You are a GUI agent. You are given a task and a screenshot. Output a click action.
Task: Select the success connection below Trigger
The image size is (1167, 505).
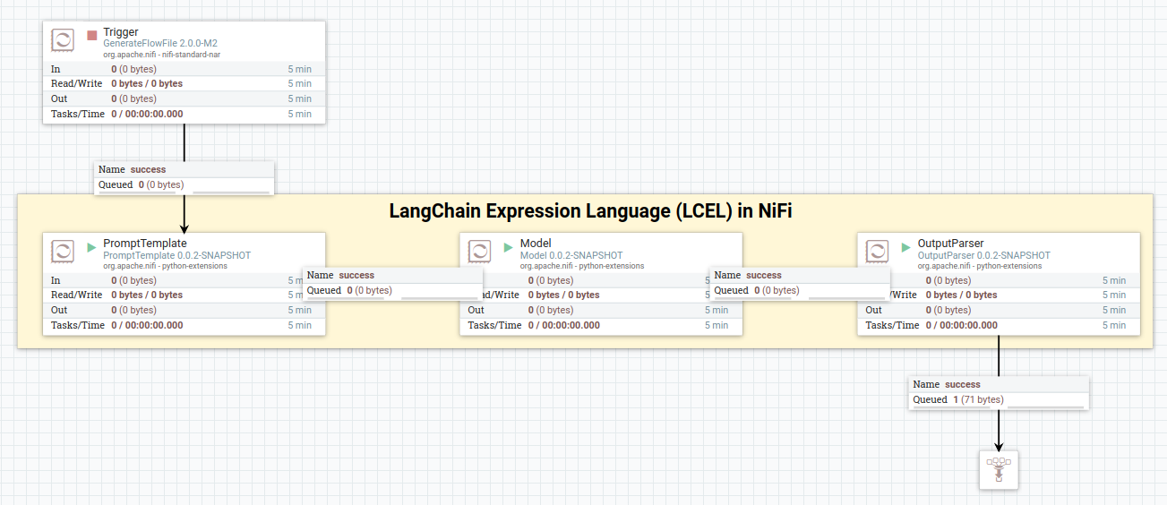click(184, 177)
